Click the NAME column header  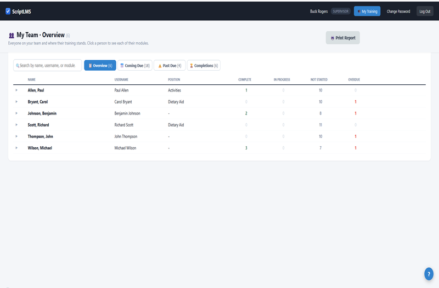point(32,79)
